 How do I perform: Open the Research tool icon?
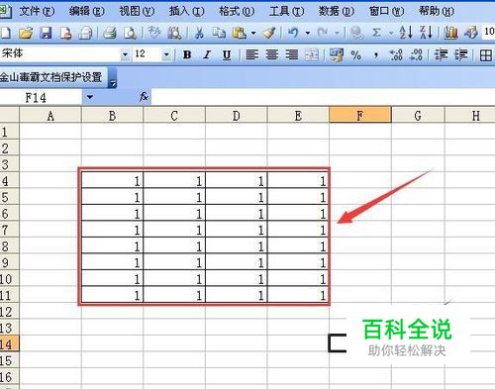tap(174, 33)
